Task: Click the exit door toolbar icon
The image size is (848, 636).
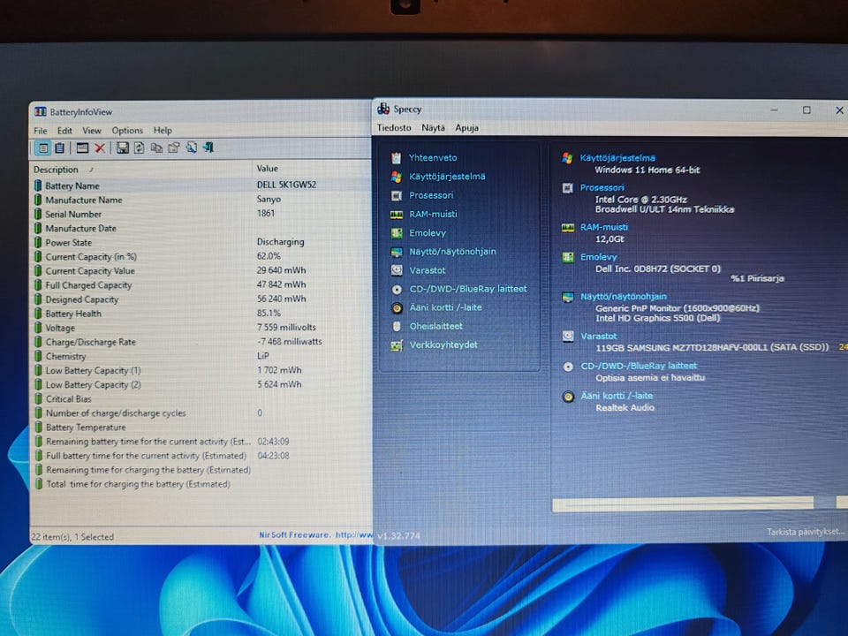Action: coord(208,148)
